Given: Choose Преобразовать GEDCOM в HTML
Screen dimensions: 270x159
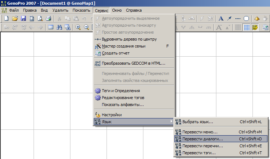Looking at the screenshot, I should click(x=134, y=63).
